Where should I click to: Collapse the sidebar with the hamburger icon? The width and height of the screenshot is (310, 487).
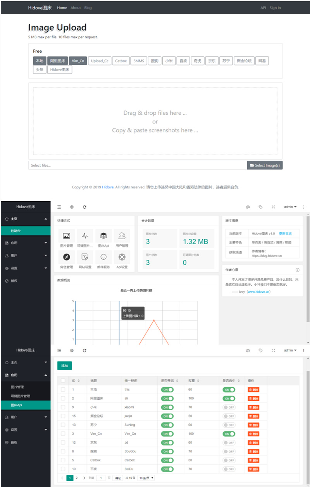point(59,207)
